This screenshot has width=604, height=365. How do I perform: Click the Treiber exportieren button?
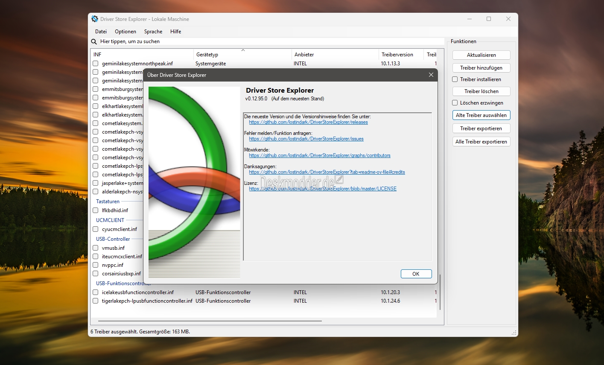pyautogui.click(x=481, y=128)
